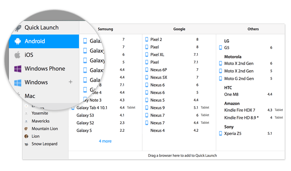This screenshot has height=171, width=291.
Task: Select the Kindle Fire HDX 7 tablet
Action: point(239,110)
